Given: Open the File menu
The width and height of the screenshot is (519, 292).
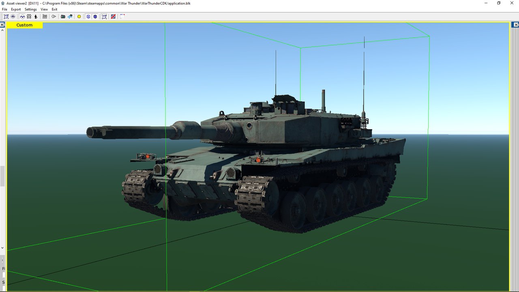Looking at the screenshot, I should (4, 9).
